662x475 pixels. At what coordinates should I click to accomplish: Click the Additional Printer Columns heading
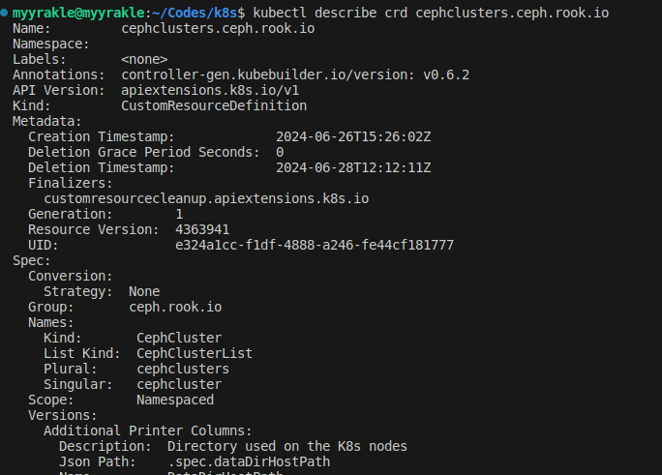click(148, 430)
